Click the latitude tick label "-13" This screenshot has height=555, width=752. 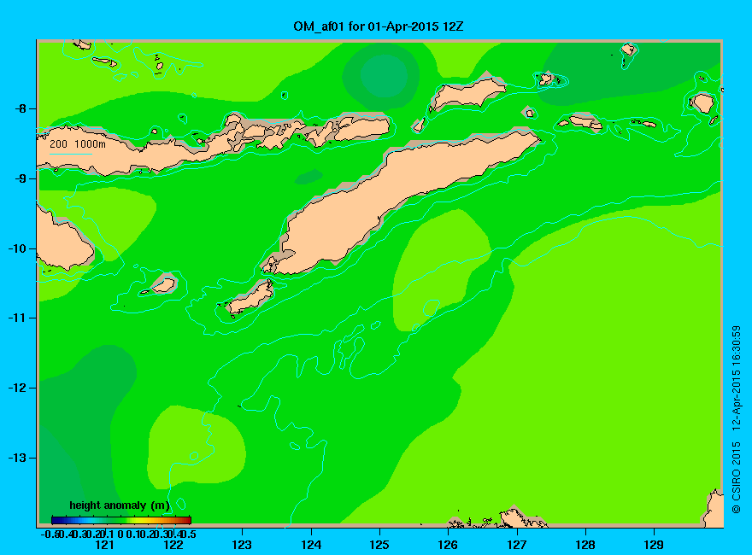(18, 458)
